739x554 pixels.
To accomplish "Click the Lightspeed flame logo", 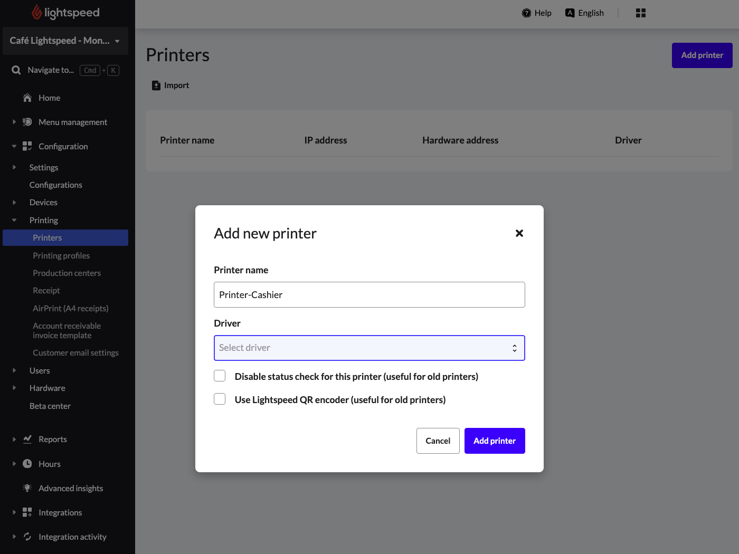I will point(36,12).
